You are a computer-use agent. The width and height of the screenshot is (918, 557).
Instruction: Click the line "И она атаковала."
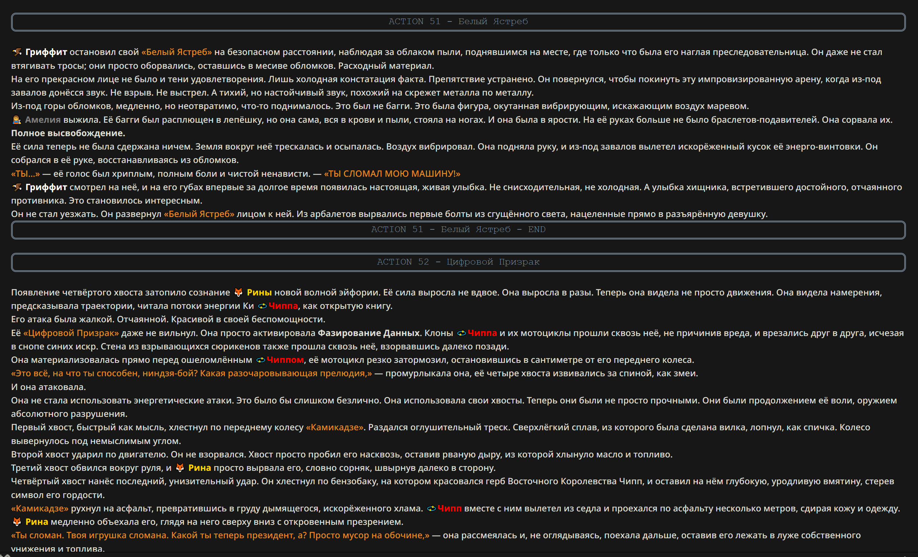[49, 387]
